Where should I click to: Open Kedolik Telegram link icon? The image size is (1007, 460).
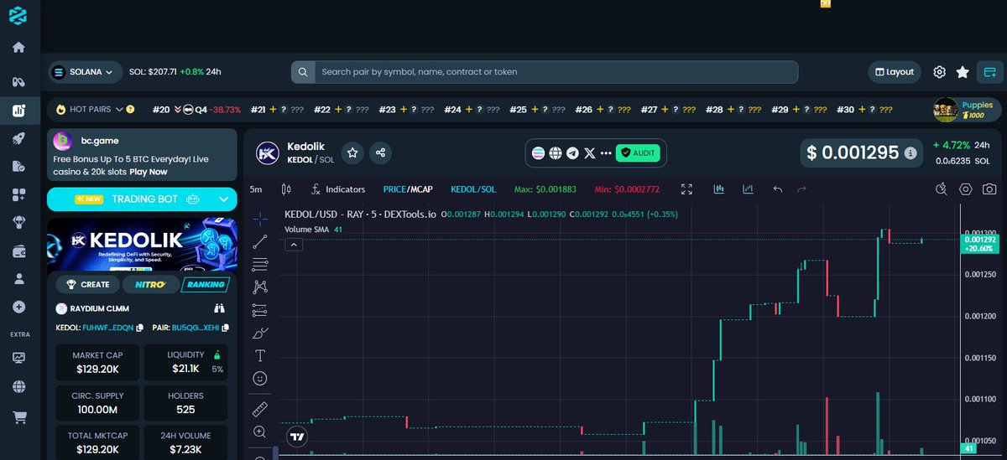(x=572, y=153)
